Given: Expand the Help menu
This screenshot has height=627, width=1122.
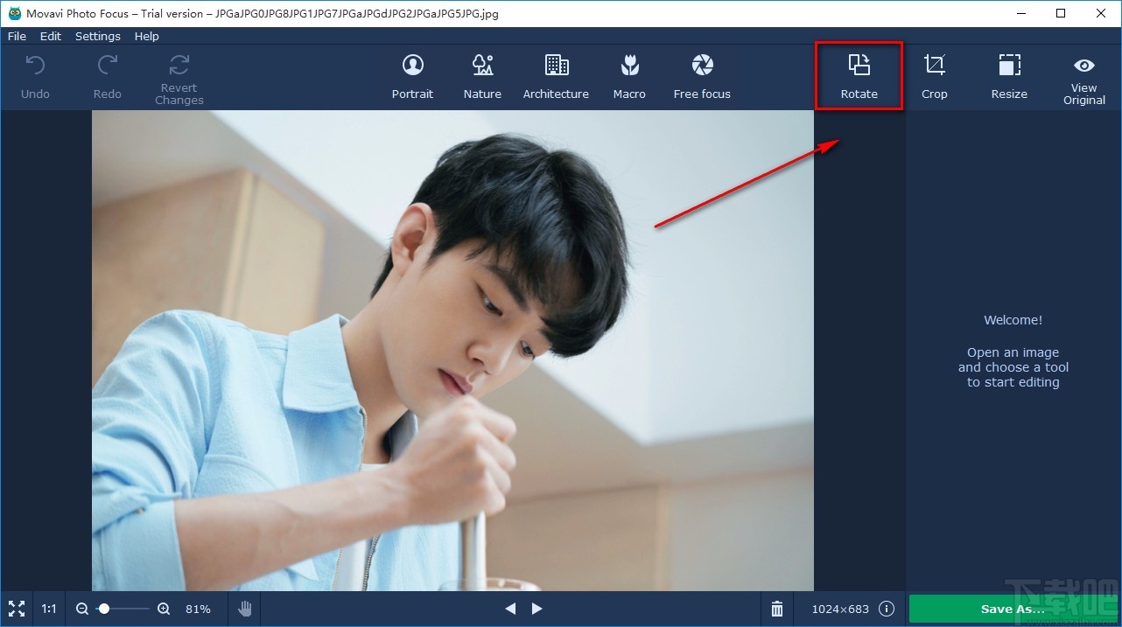Looking at the screenshot, I should tap(147, 36).
